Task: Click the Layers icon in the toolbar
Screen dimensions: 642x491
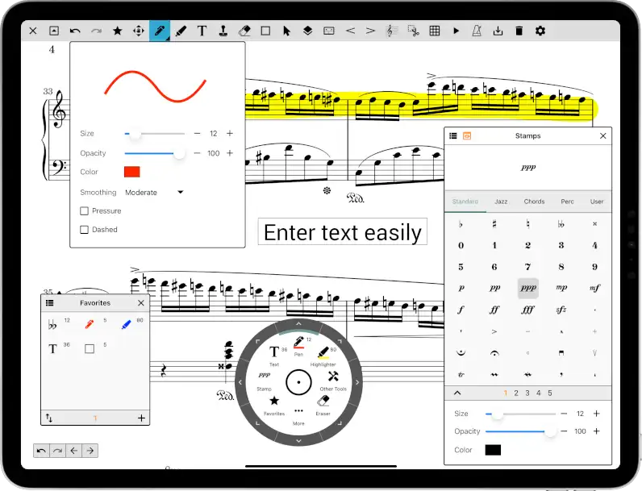Action: tap(307, 31)
